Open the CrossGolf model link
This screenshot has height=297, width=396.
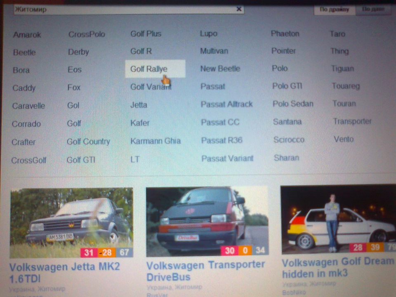click(x=29, y=160)
